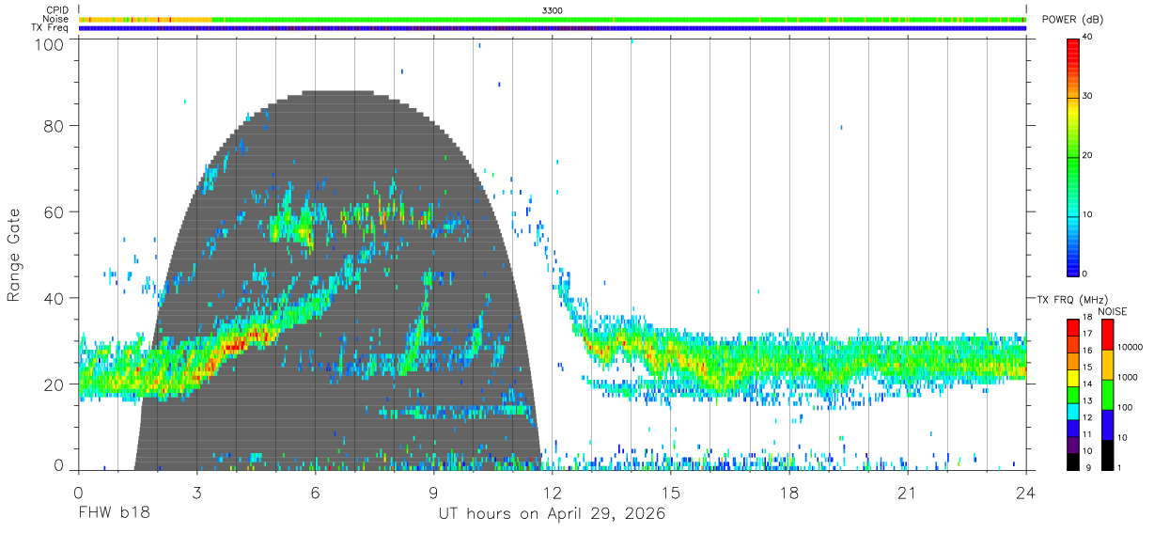Click the 10 label on power scale
This screenshot has width=1154, height=533.
click(x=1088, y=215)
